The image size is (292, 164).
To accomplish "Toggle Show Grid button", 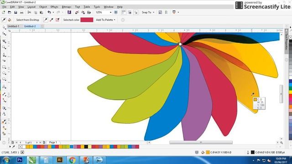I will click(x=130, y=12).
